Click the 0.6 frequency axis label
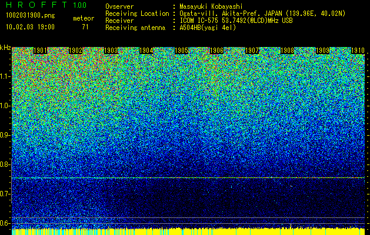Viewport: 370px width, 235px height. click(x=5, y=223)
